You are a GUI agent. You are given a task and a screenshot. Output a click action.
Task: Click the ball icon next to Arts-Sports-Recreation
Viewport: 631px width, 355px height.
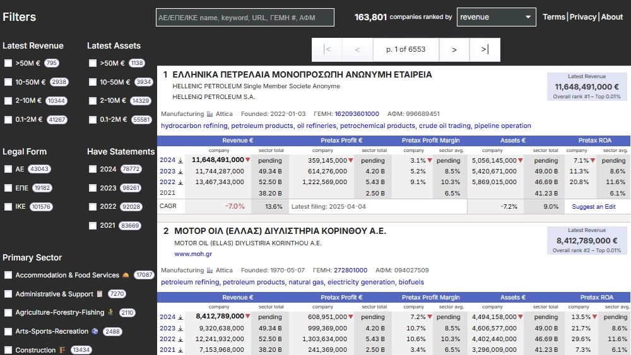pos(95,331)
